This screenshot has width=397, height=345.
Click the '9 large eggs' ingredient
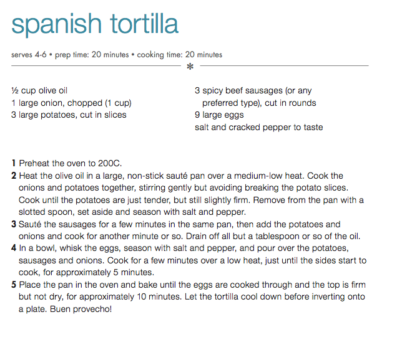[x=219, y=115]
